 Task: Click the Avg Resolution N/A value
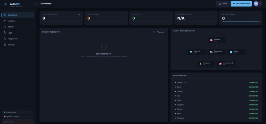coord(181,18)
